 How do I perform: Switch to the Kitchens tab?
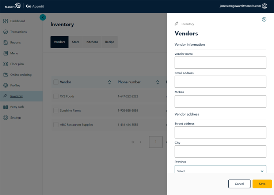tap(92, 42)
